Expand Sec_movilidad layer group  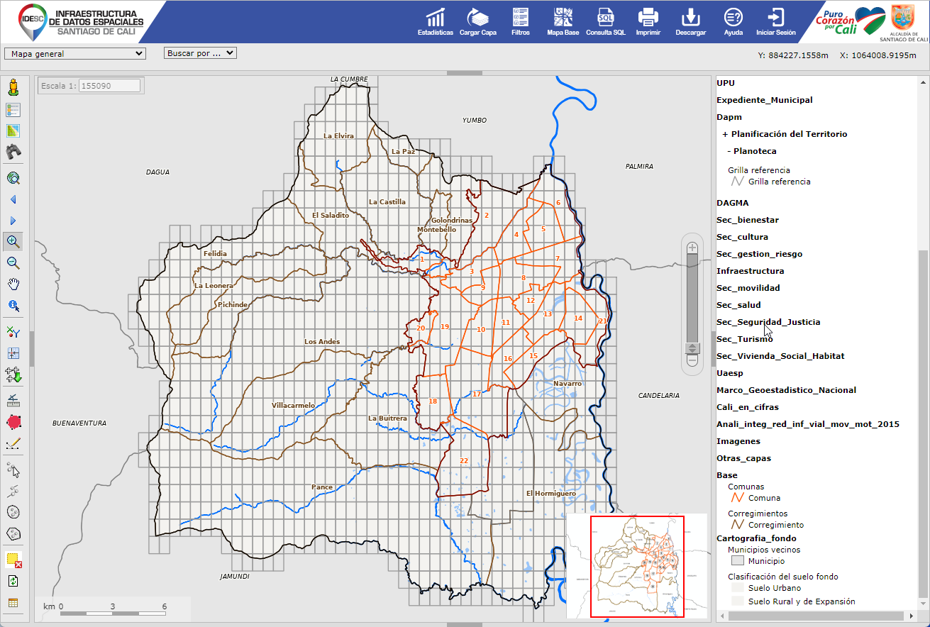(748, 288)
